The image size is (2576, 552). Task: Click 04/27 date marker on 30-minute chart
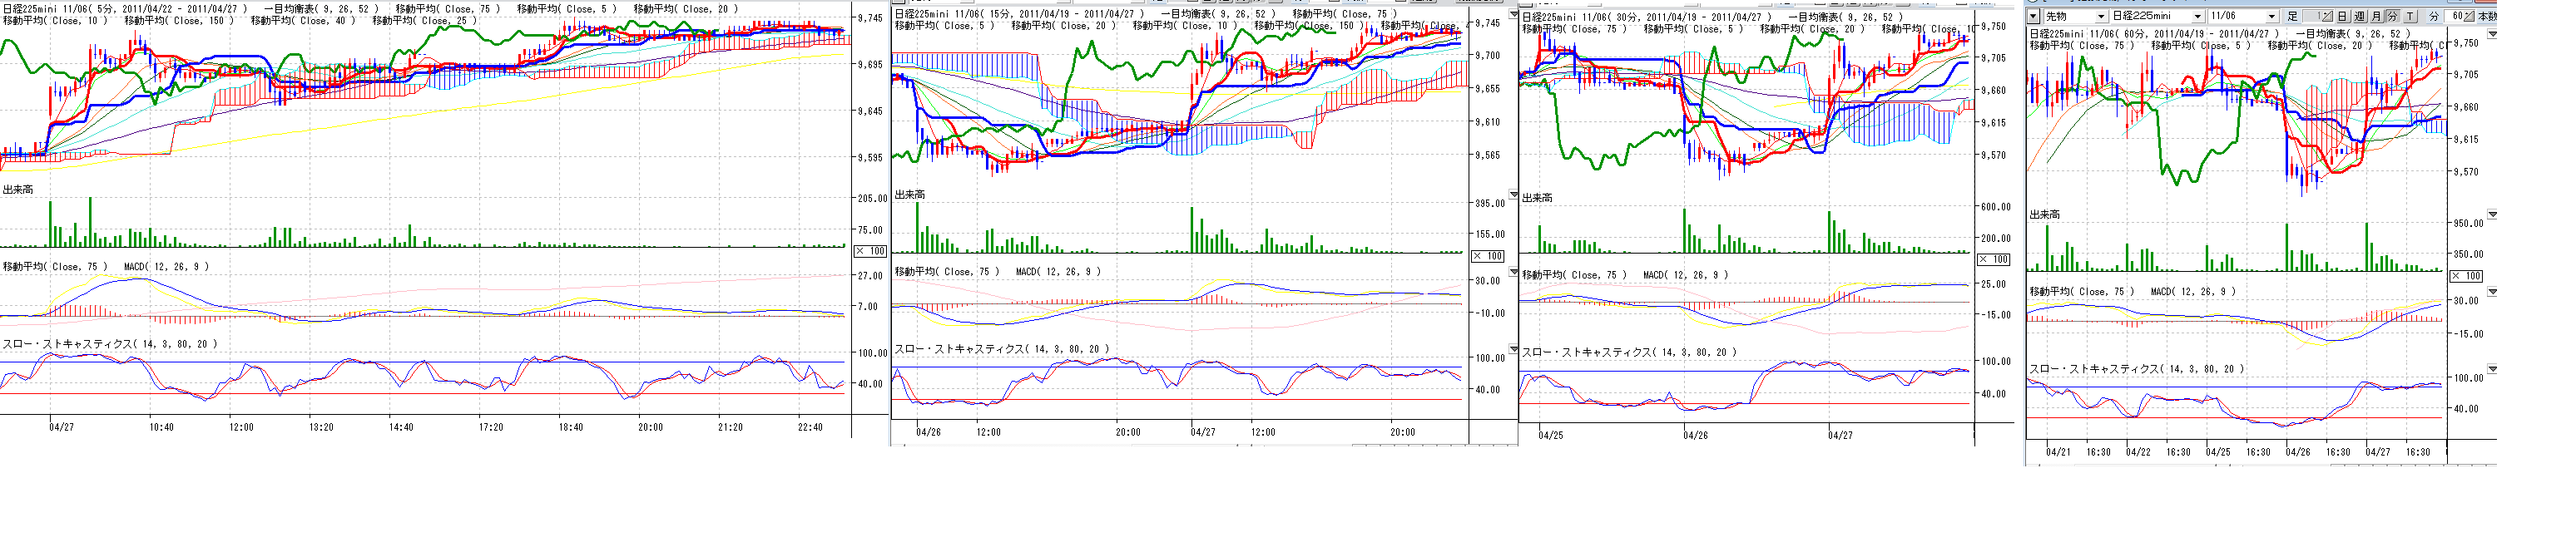click(1840, 435)
